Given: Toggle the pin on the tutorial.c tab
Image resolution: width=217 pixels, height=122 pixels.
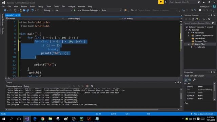Looking at the screenshot, I should [16, 15].
